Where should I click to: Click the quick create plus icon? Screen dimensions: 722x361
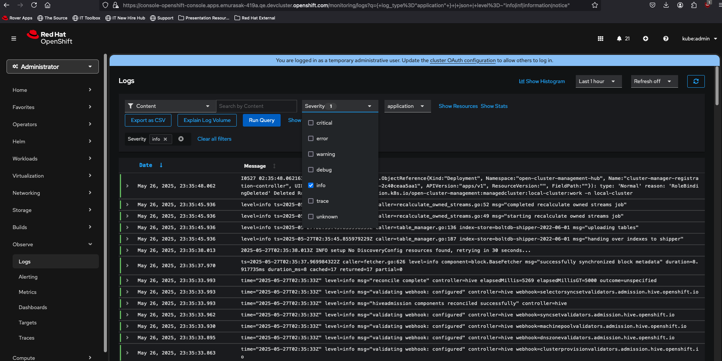pyautogui.click(x=645, y=39)
